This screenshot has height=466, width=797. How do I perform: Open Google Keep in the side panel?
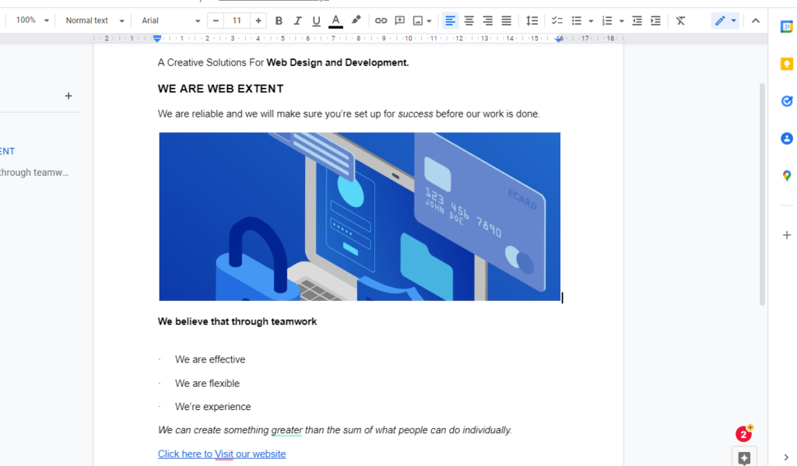pyautogui.click(x=786, y=64)
